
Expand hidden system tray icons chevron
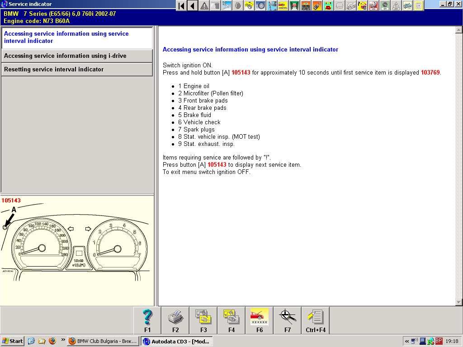pyautogui.click(x=407, y=342)
